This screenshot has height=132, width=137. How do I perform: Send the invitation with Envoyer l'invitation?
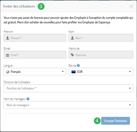[x=115, y=121]
